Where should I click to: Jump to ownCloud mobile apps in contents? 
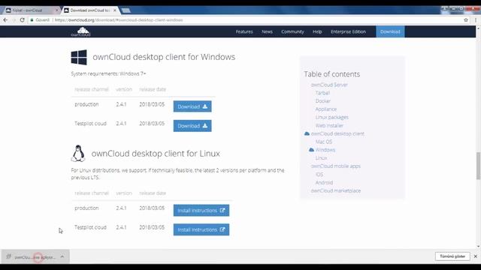[336, 166]
